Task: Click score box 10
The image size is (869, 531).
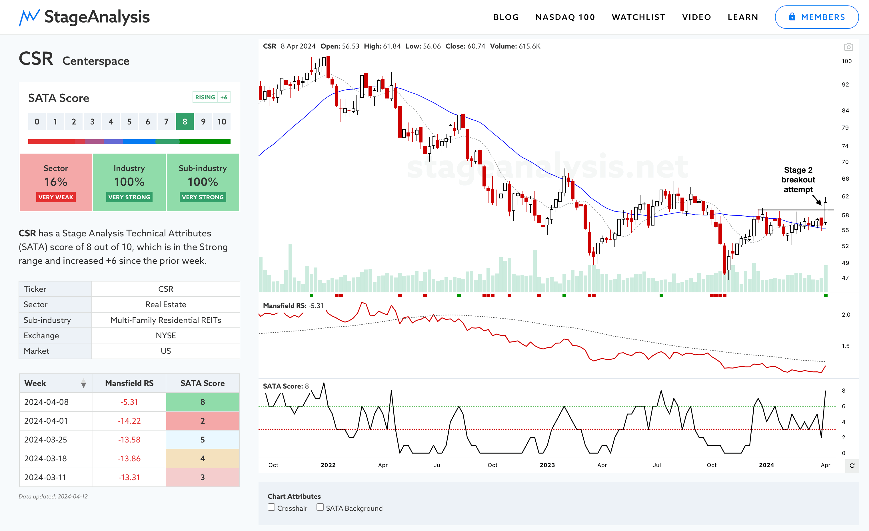Action: (221, 122)
